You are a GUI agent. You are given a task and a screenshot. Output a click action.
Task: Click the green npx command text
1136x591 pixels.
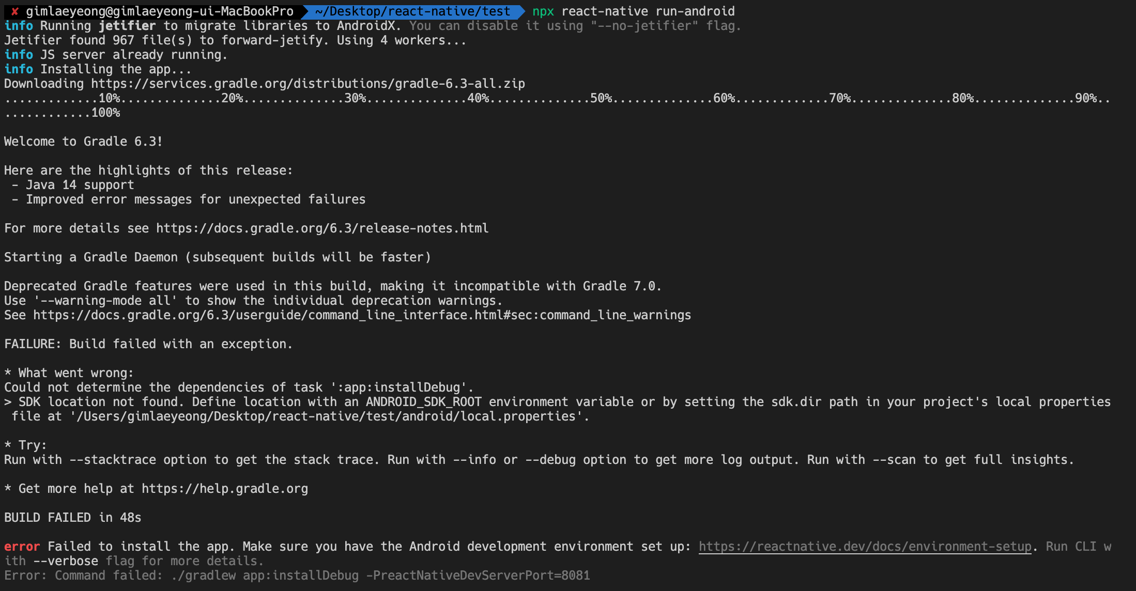pos(543,11)
